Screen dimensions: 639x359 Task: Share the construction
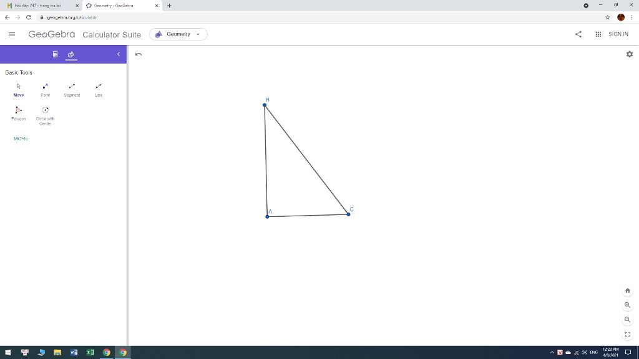pos(578,34)
